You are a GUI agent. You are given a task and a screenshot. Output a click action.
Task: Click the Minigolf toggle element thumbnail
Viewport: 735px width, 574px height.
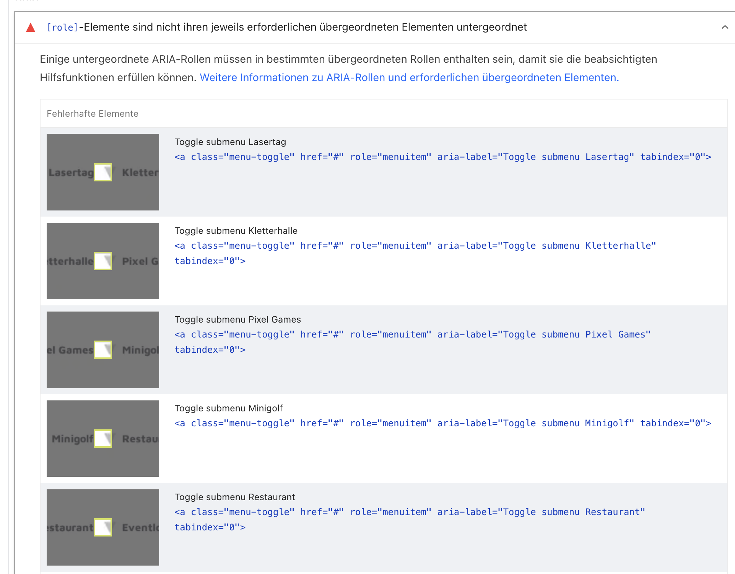click(102, 439)
